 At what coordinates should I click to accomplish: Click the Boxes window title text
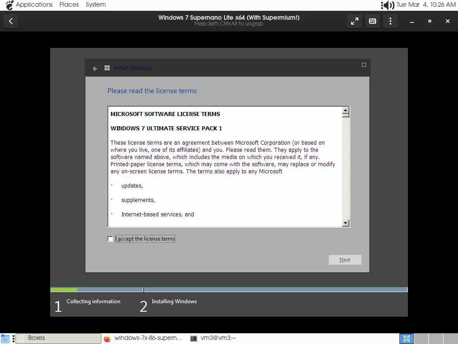tap(229, 17)
